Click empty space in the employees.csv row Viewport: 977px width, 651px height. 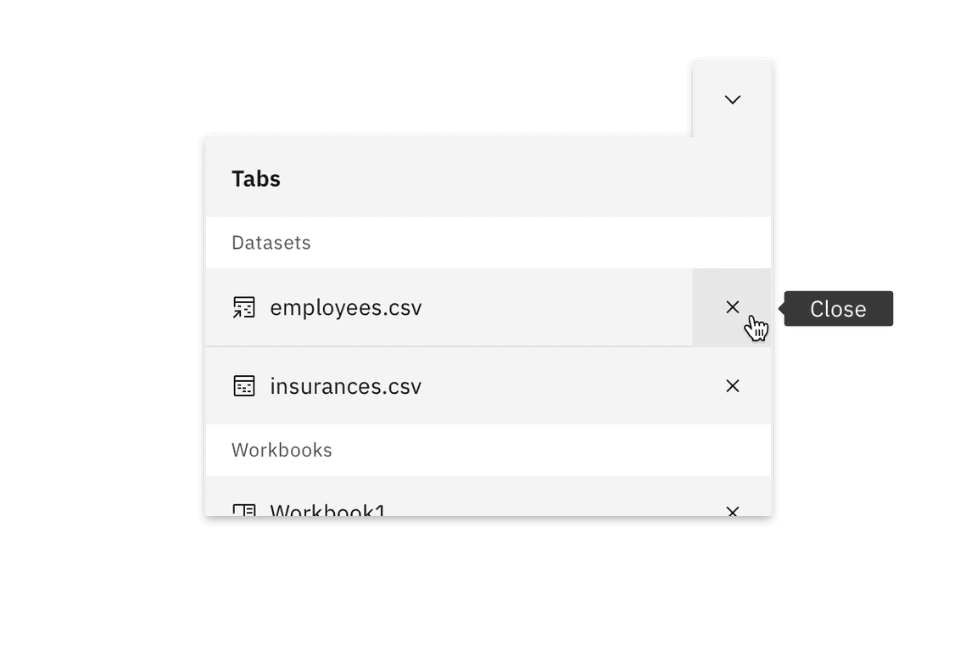(x=551, y=307)
